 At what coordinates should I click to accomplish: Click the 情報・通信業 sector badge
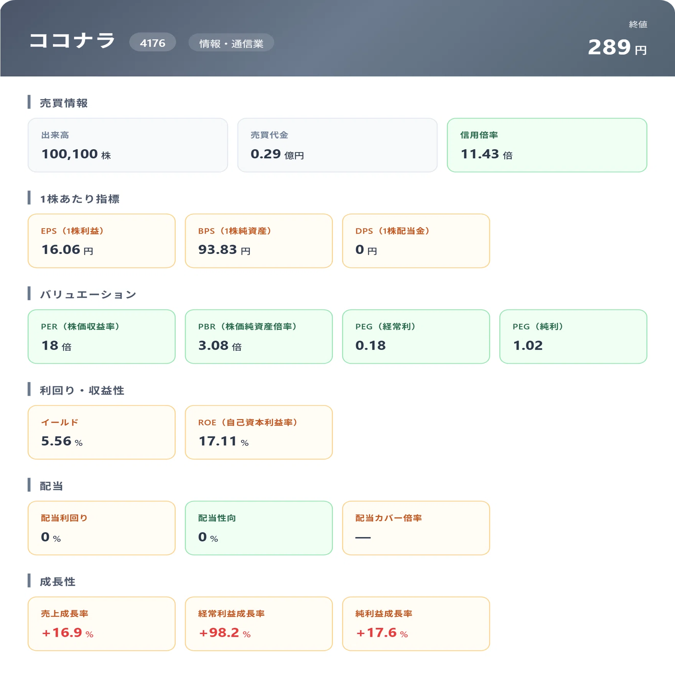(x=231, y=43)
